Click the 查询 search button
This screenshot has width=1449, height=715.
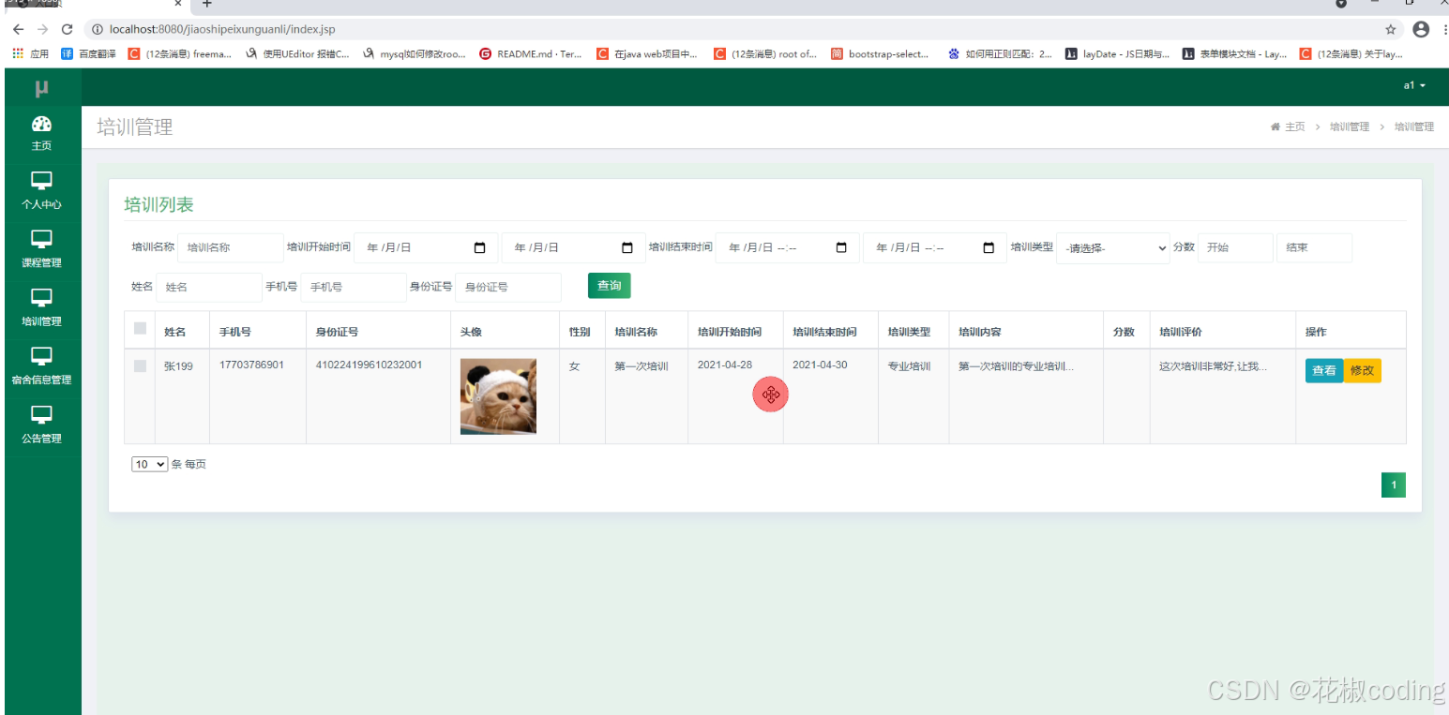click(609, 286)
